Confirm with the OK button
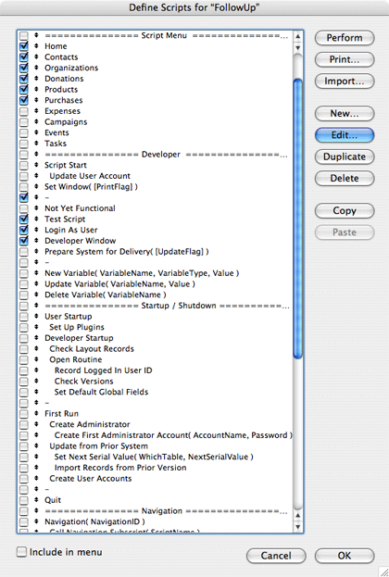This screenshot has width=389, height=577. coord(345,556)
